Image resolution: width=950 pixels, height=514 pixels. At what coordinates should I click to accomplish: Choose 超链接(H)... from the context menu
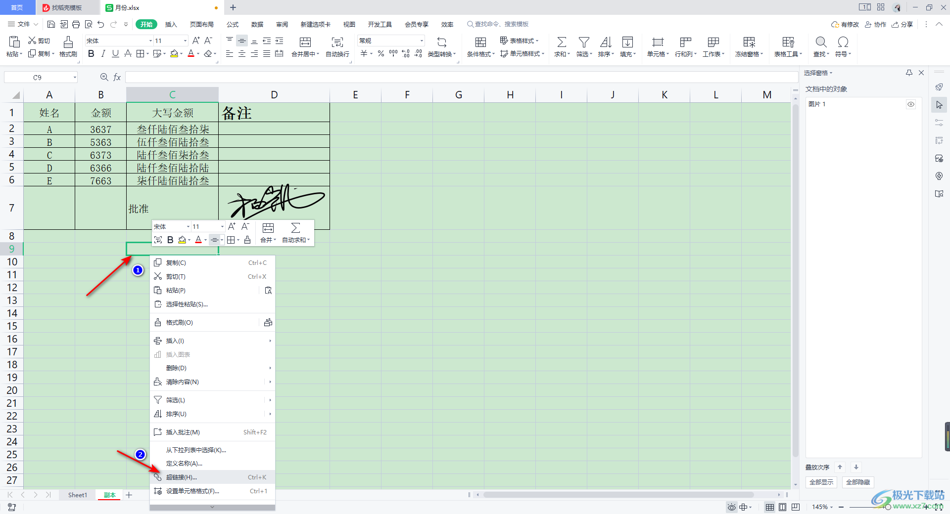(212, 477)
